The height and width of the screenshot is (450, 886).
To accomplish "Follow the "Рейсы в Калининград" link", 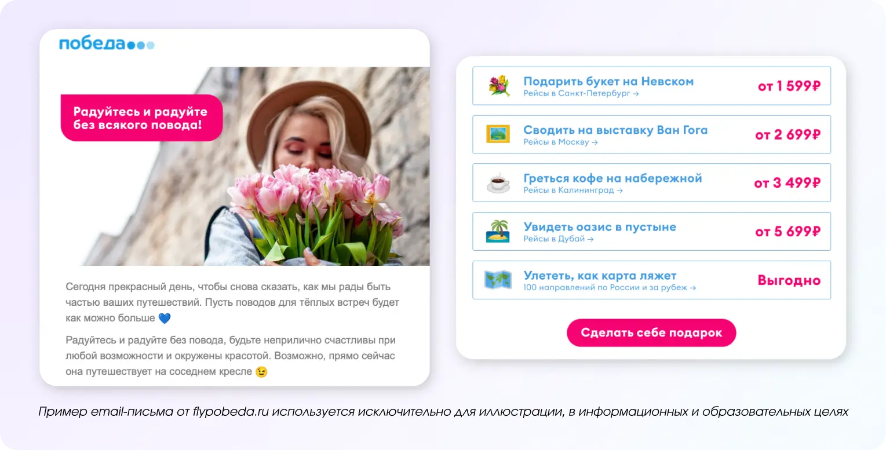I will (573, 191).
